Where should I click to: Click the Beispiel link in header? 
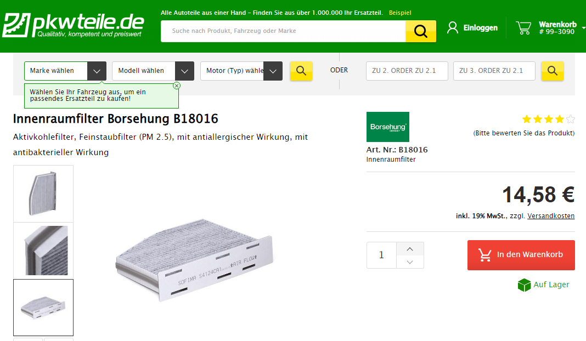click(400, 13)
